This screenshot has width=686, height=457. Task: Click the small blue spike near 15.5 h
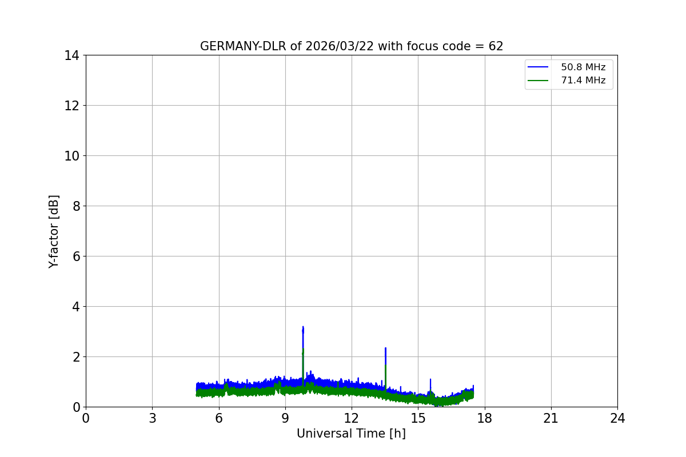(x=430, y=384)
